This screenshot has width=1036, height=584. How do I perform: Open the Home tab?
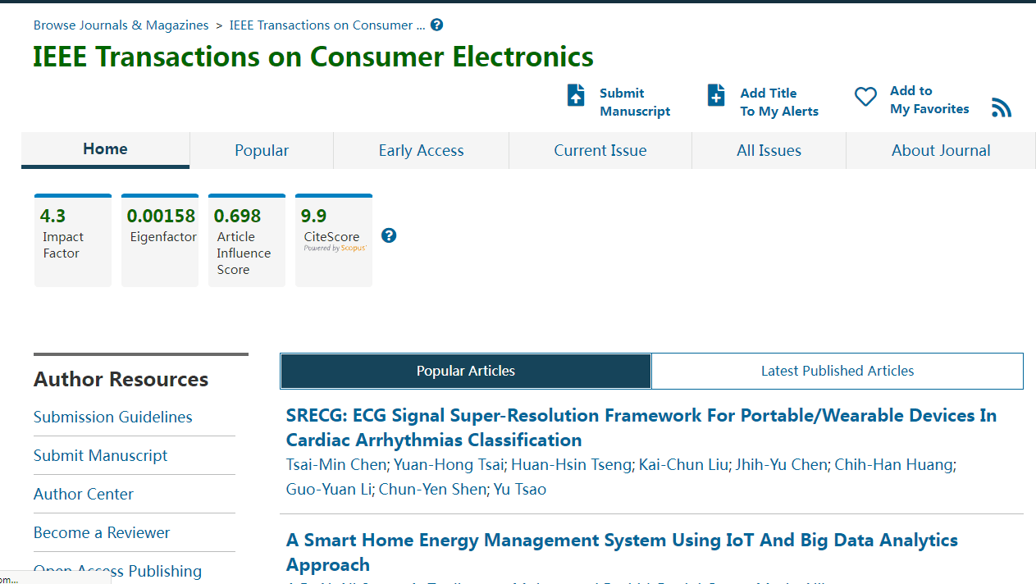coord(105,149)
